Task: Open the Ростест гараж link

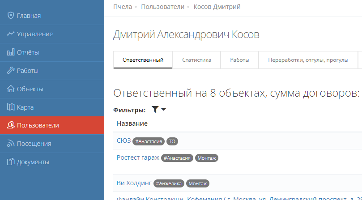Action: pos(138,157)
